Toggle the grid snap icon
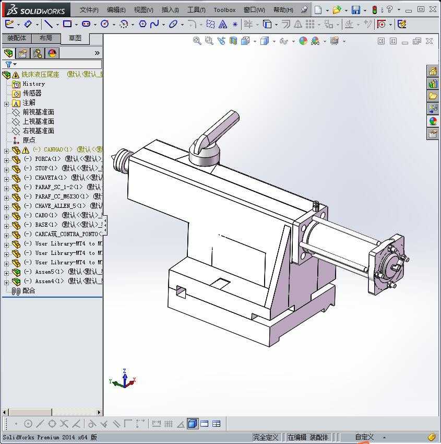441x444 pixels. (168, 424)
